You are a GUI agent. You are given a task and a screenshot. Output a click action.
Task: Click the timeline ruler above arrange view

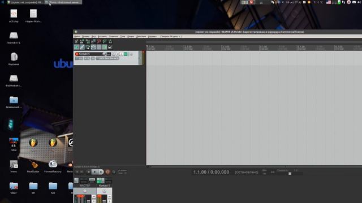(x=254, y=47)
